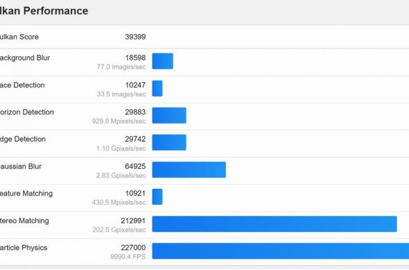Viewport: 409px width, 270px height.
Task: Click the '2.83 Gpixels/sec' value
Action: tap(121, 175)
